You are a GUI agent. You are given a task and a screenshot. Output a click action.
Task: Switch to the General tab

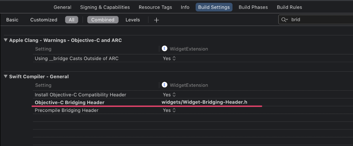62,7
